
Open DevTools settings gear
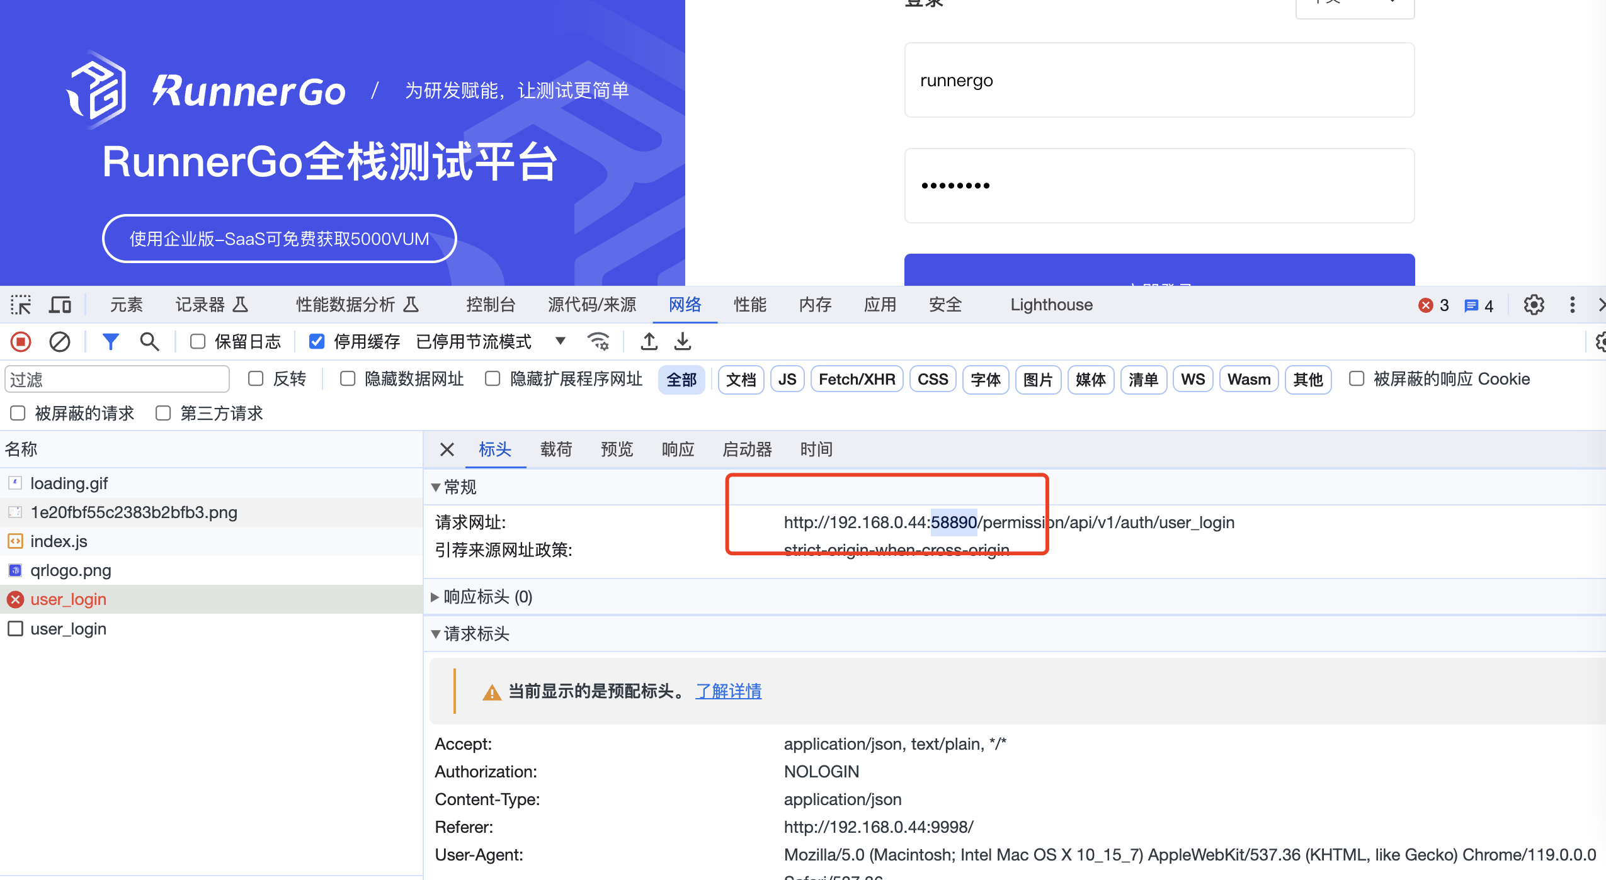click(1534, 305)
